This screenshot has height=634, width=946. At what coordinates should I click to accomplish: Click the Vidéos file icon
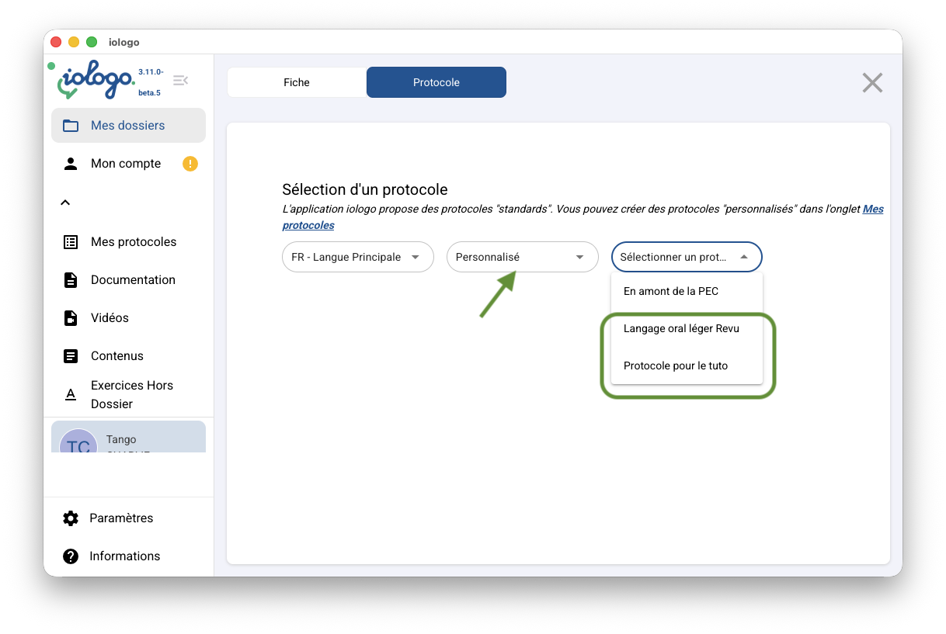(x=71, y=318)
